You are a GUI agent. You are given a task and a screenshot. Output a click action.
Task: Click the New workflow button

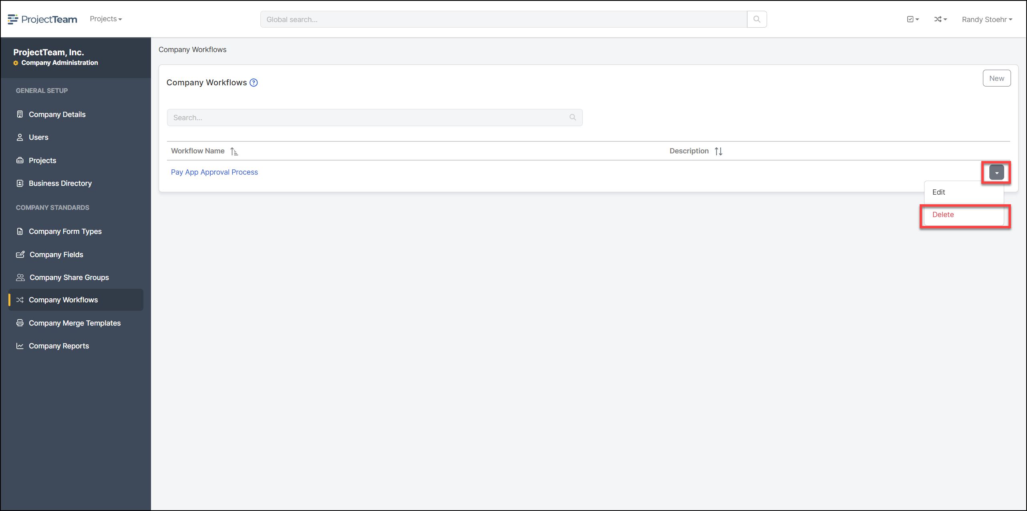(x=997, y=78)
